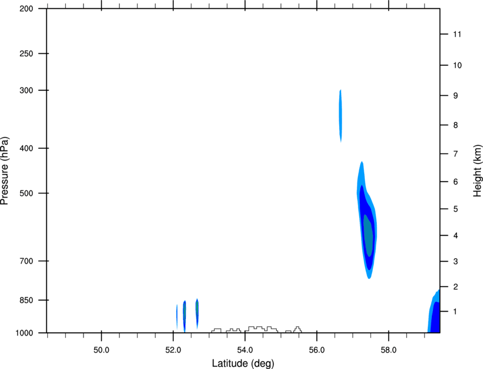Click the dark blue contour at the right edge
Viewport: 483px width, 369px height.
pos(435,317)
